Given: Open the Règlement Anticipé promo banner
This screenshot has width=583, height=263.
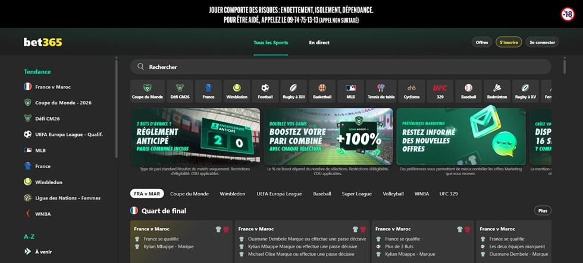Looking at the screenshot, I should coord(196,137).
